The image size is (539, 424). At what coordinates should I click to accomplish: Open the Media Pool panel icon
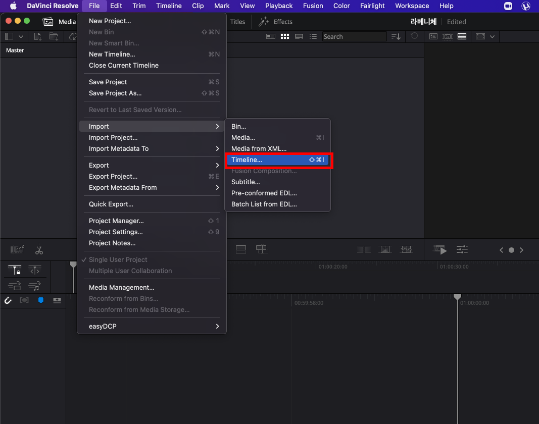(x=48, y=22)
